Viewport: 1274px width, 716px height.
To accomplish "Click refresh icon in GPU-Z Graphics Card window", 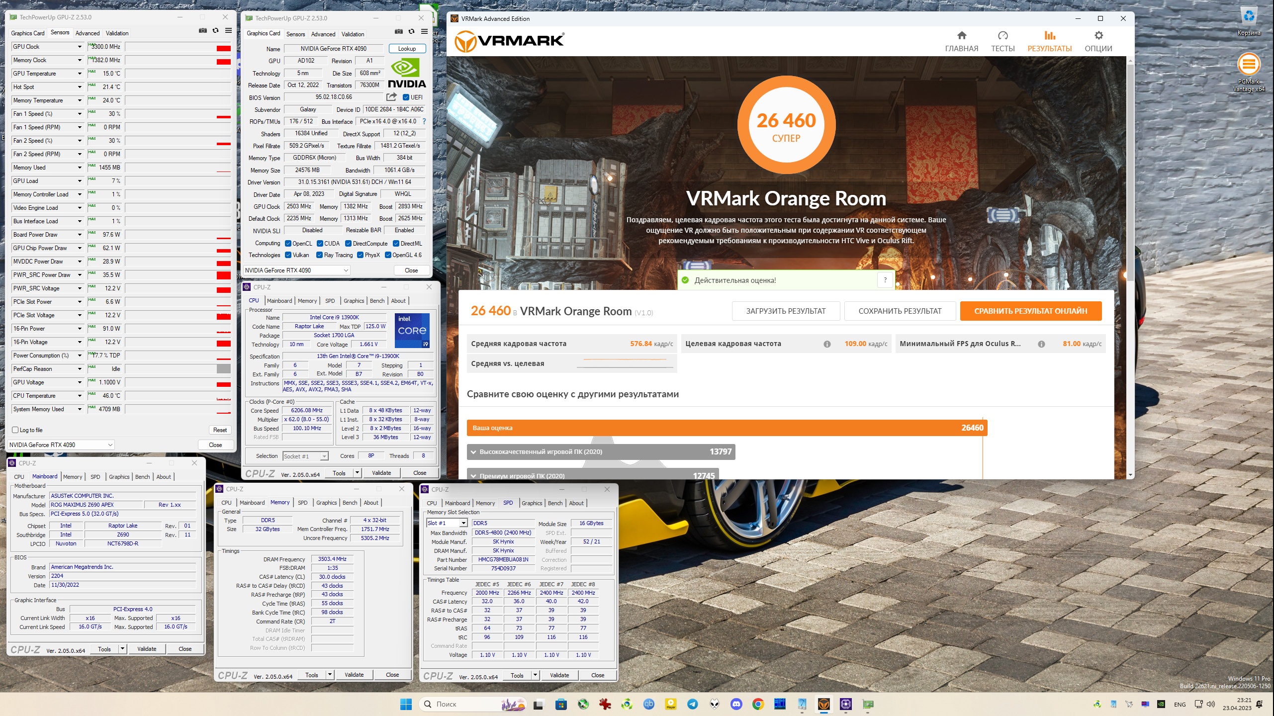I will [411, 32].
